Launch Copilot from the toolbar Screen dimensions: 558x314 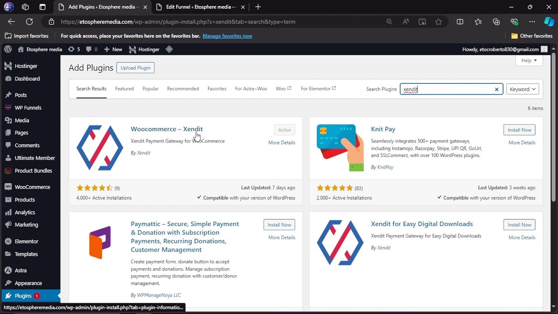pos(549,22)
